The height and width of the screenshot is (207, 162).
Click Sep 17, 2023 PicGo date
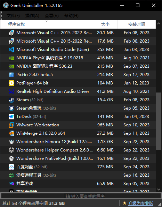[136, 75]
